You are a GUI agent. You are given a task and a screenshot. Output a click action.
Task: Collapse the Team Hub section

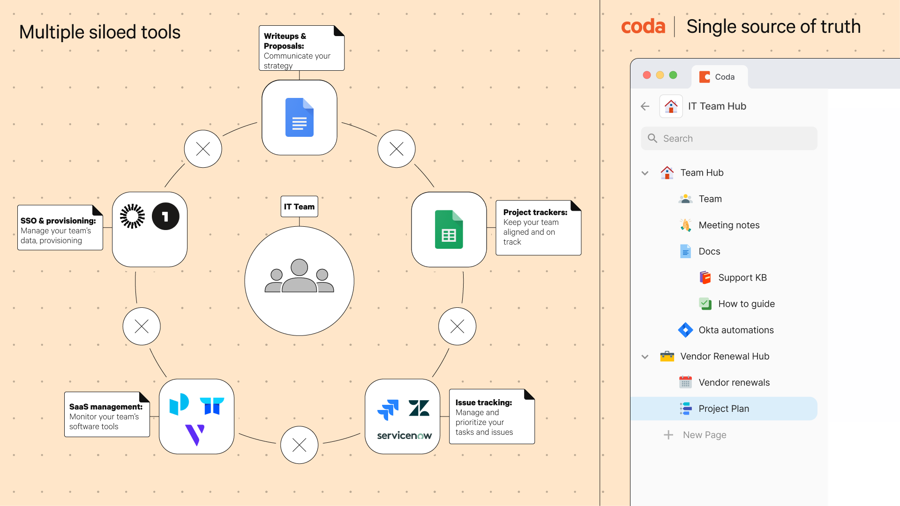point(645,173)
